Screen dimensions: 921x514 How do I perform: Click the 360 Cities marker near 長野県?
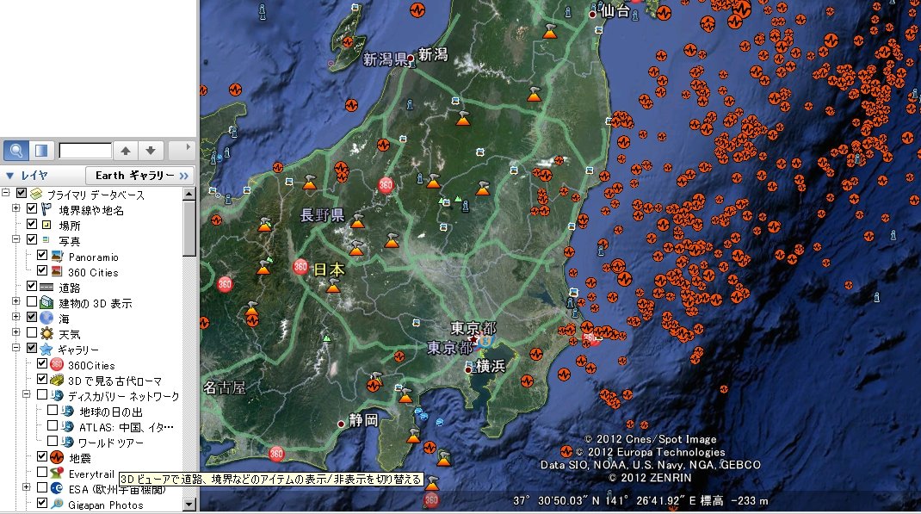point(386,184)
